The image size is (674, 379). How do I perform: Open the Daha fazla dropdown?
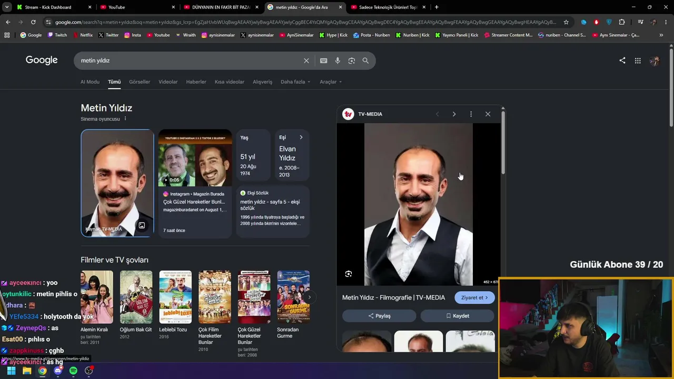point(295,82)
